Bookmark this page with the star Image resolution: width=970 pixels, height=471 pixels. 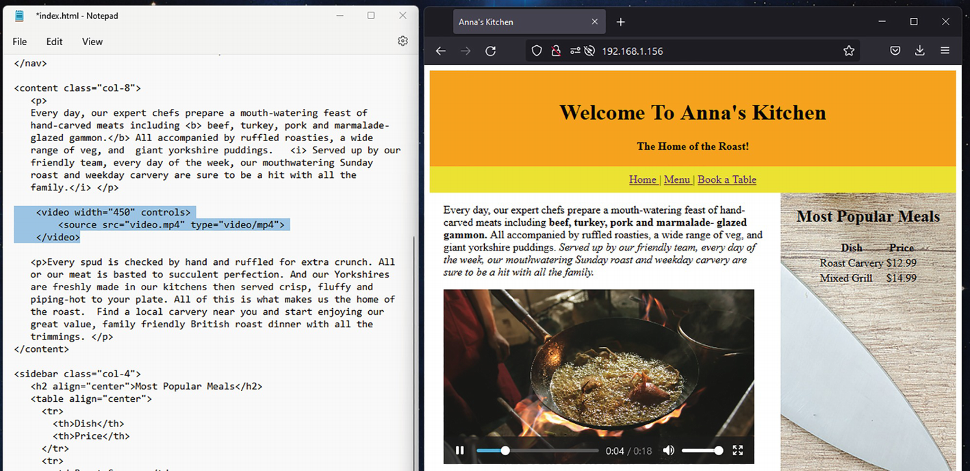pos(849,51)
